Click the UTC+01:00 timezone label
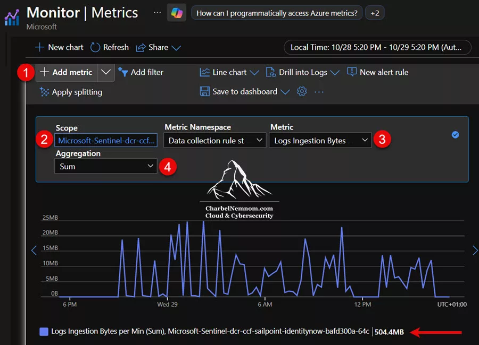This screenshot has height=345, width=479. tap(452, 304)
